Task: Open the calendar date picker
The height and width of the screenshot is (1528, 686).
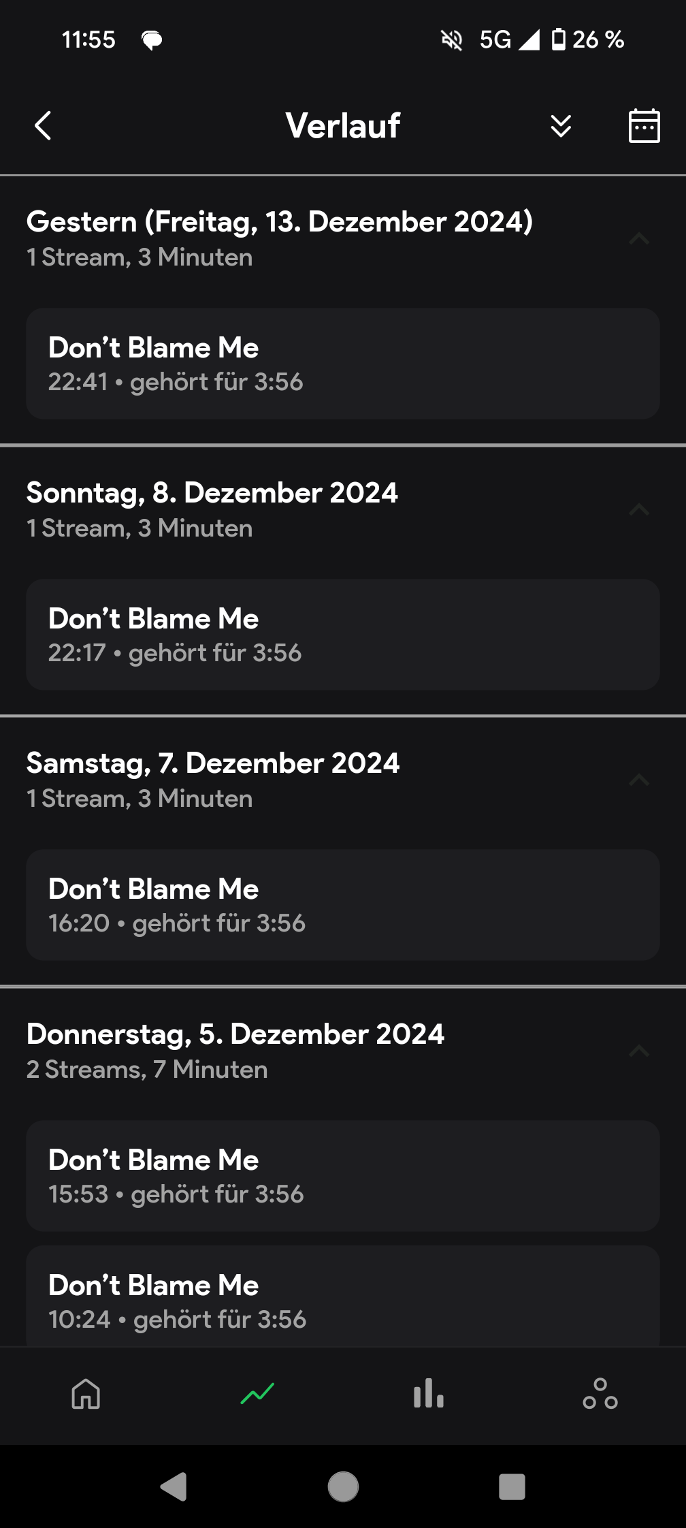Action: pyautogui.click(x=644, y=126)
